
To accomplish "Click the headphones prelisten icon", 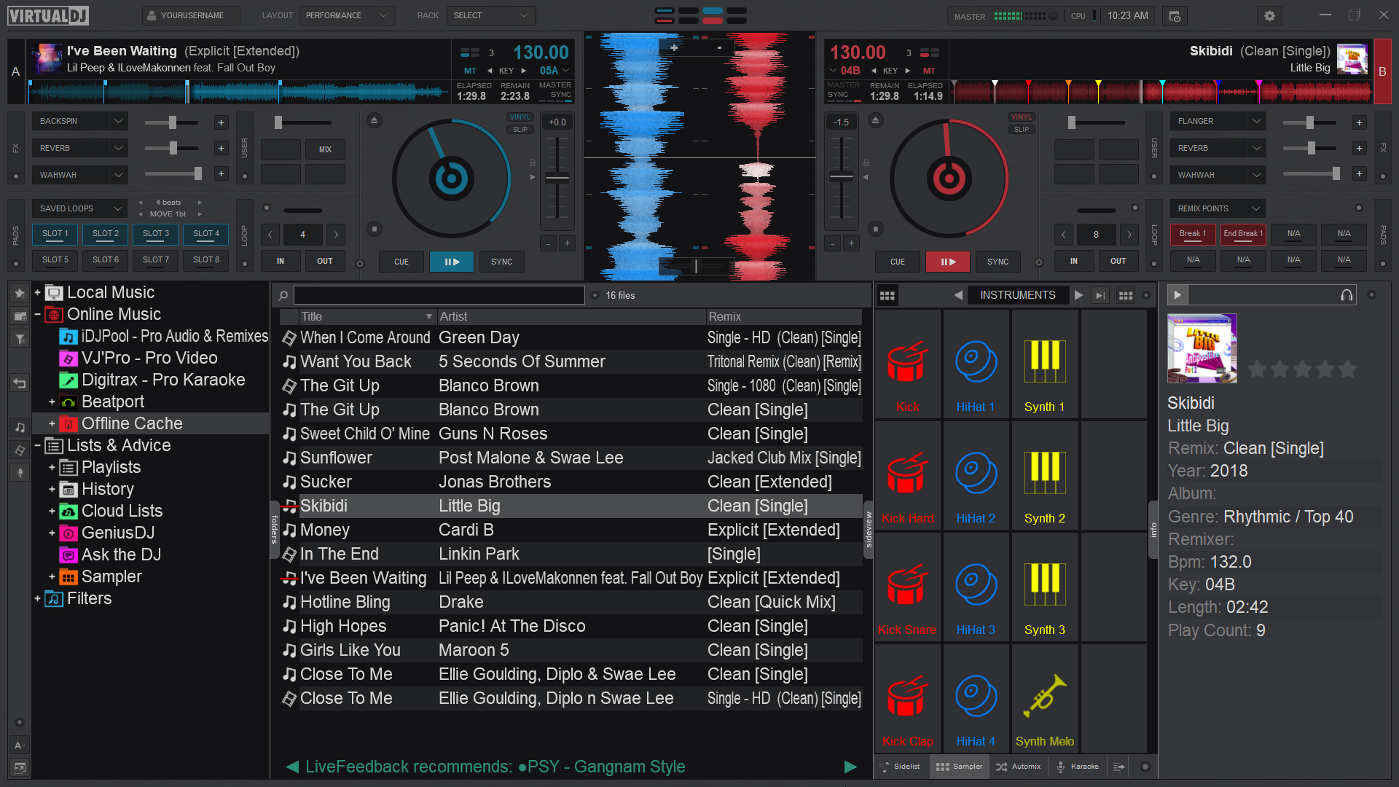I will [1347, 295].
